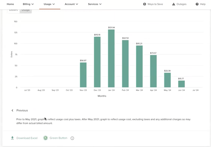Screen dimensions: 211x147
Task: Select the Jan '24 bar showing $131.94
Action: 111,58
